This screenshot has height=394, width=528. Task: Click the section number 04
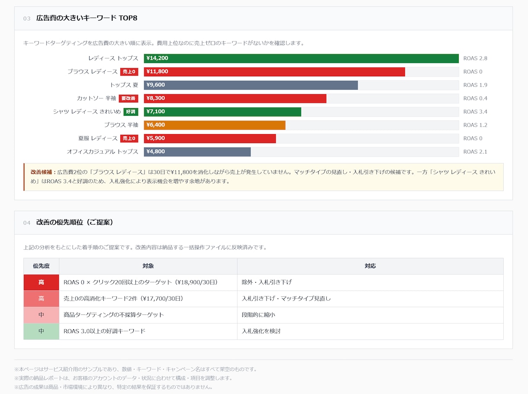coord(27,223)
